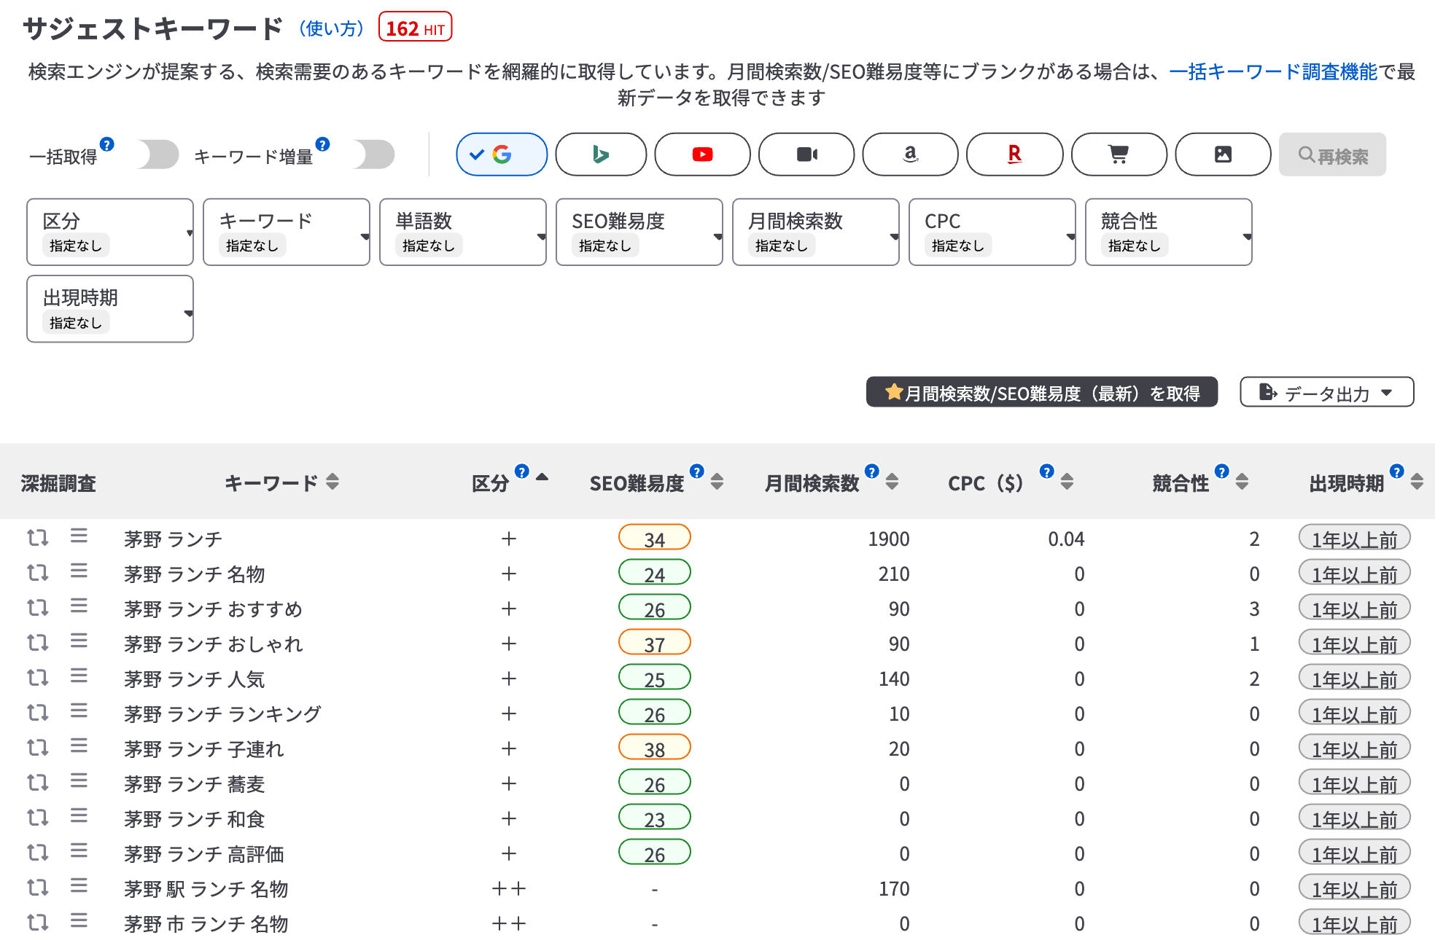
Task: Open list menu icon for 茅野 ランチ ランキング
Action: pyautogui.click(x=79, y=711)
